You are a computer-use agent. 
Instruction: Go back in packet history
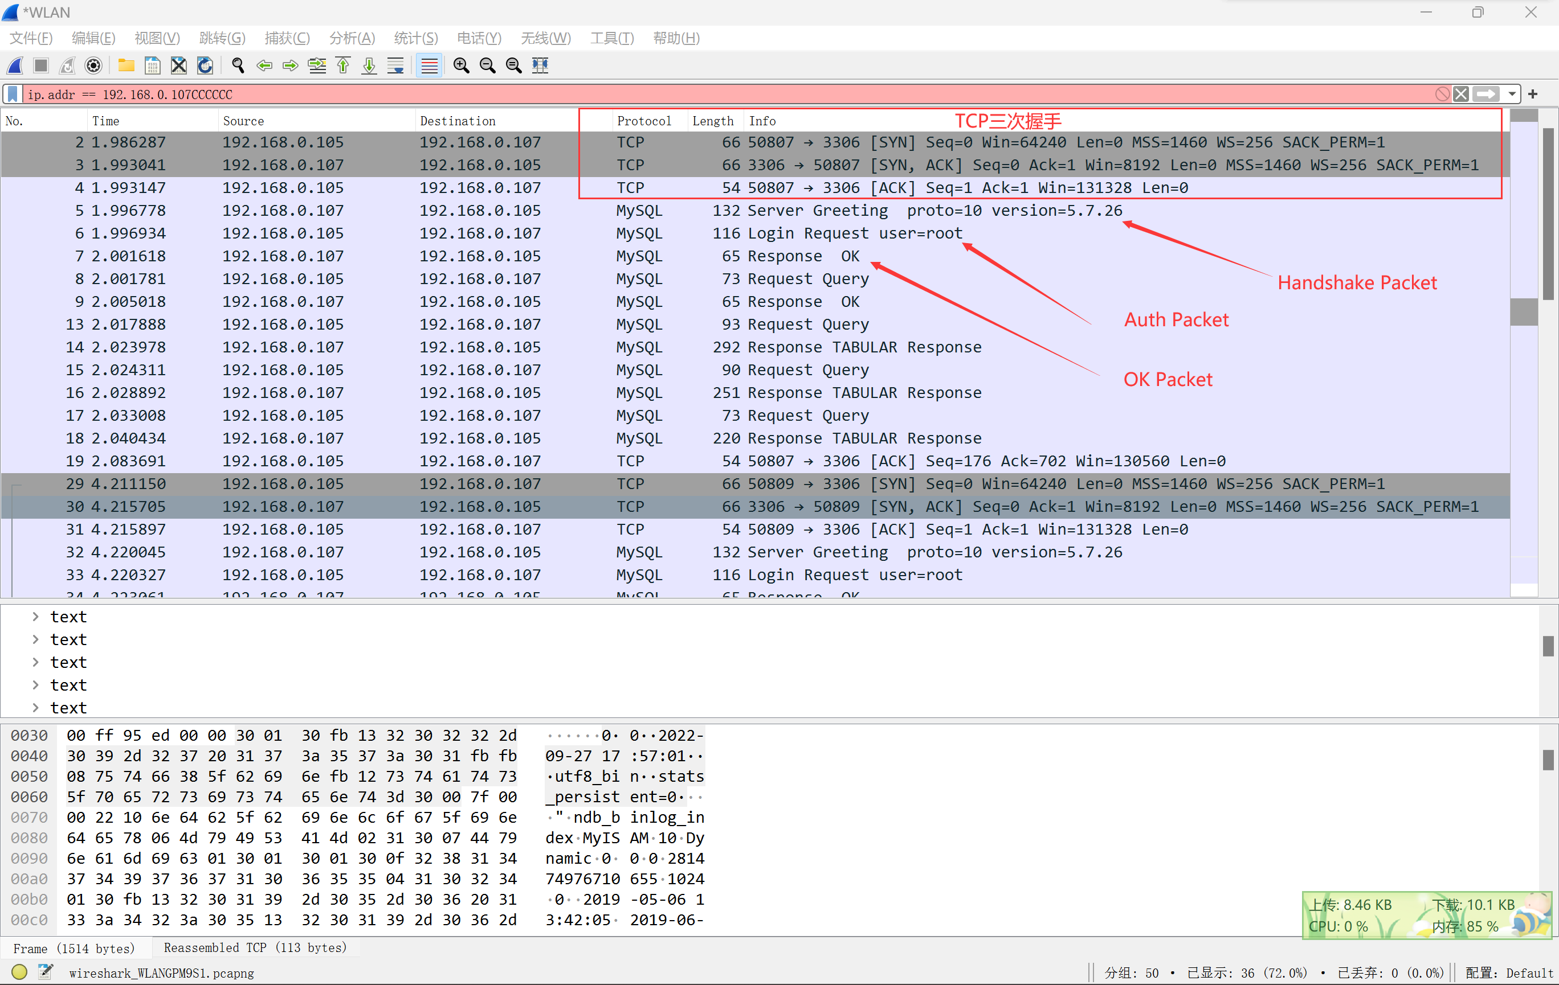point(264,65)
